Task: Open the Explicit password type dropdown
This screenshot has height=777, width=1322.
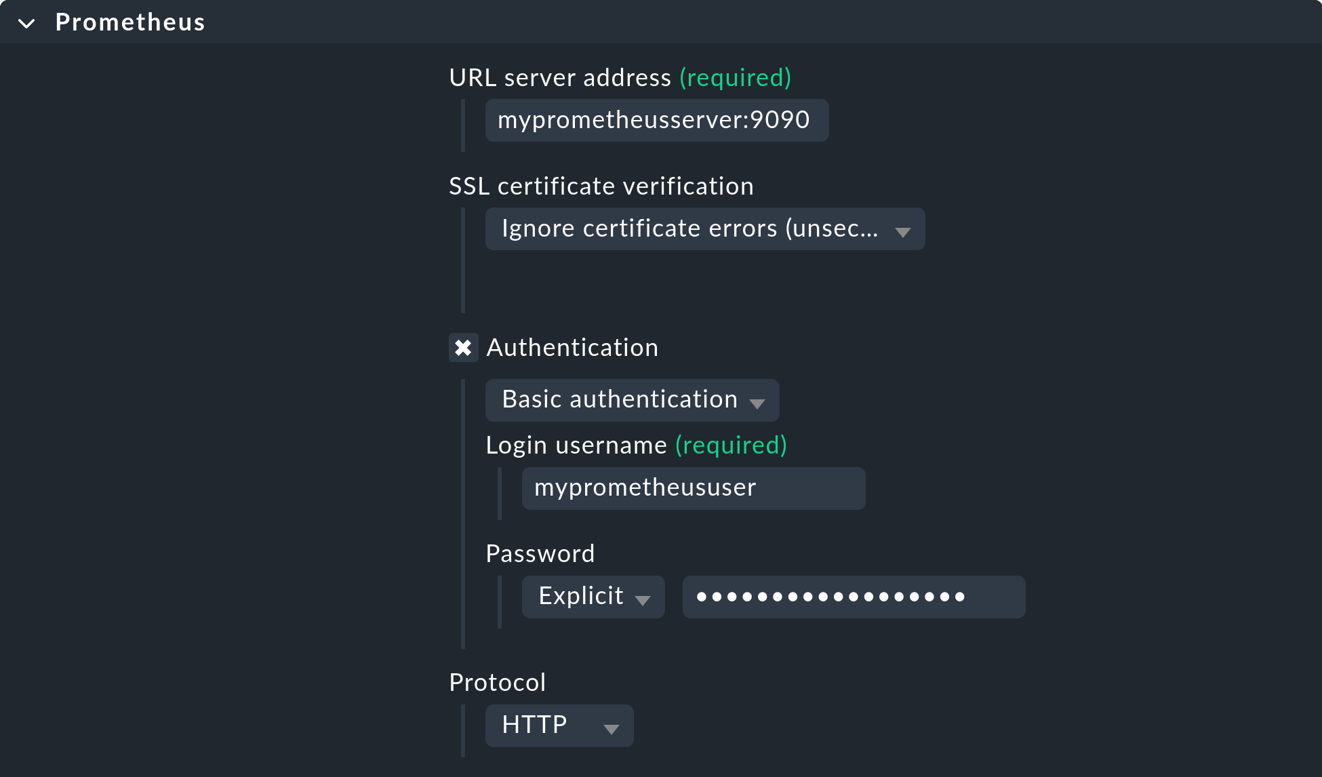Action: (593, 597)
